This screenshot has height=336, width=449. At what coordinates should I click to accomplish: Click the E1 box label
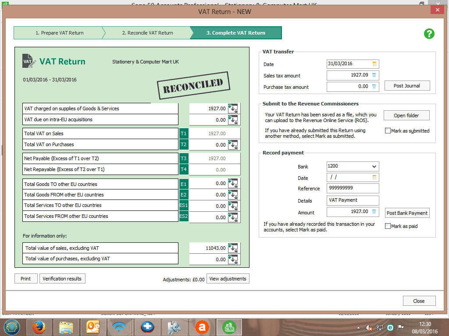pos(184,184)
